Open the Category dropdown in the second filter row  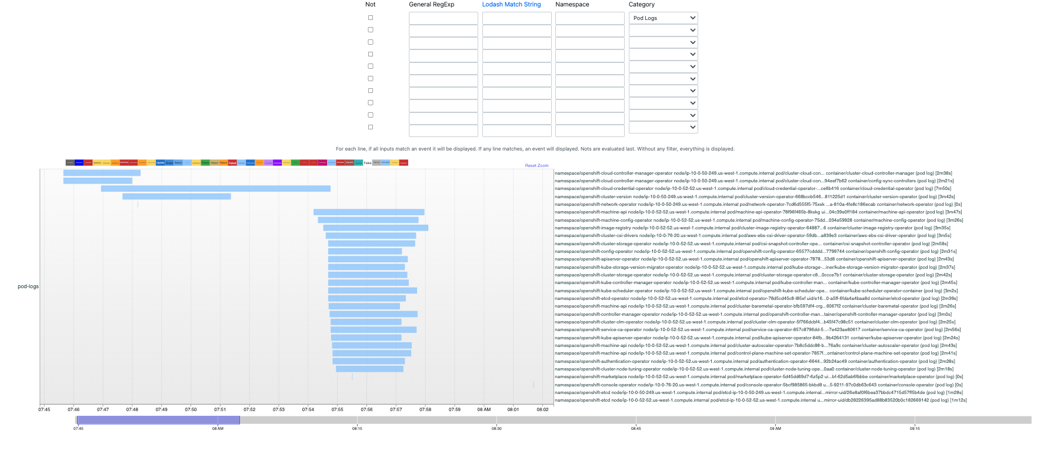click(x=663, y=30)
